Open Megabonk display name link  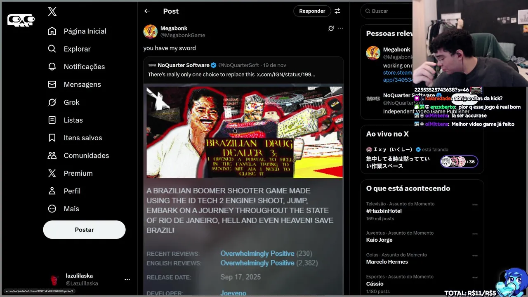(174, 28)
